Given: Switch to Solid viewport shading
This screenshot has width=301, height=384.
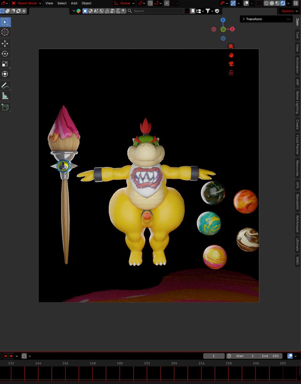Looking at the screenshot, I should click(272, 3).
